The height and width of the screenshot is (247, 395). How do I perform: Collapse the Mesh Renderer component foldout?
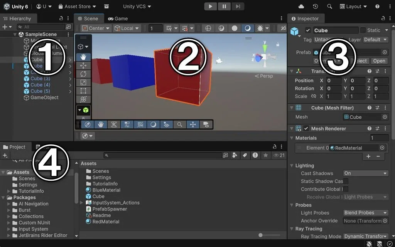point(292,128)
